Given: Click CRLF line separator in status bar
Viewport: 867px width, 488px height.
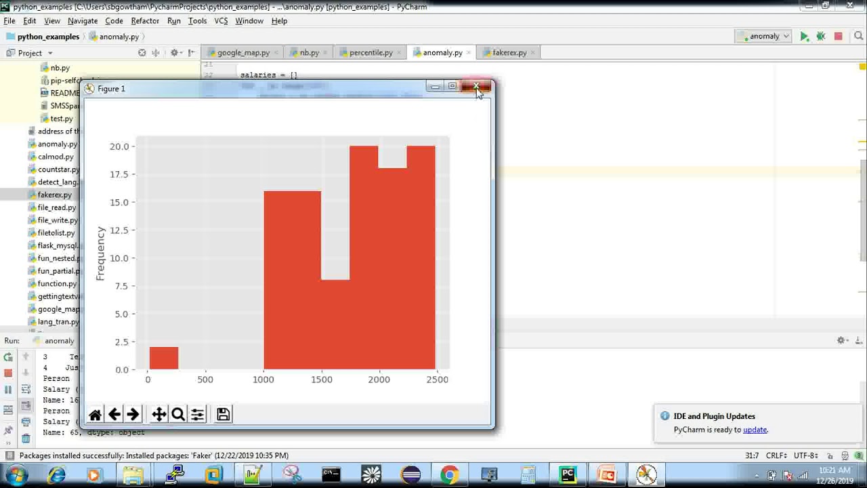Looking at the screenshot, I should 777,455.
